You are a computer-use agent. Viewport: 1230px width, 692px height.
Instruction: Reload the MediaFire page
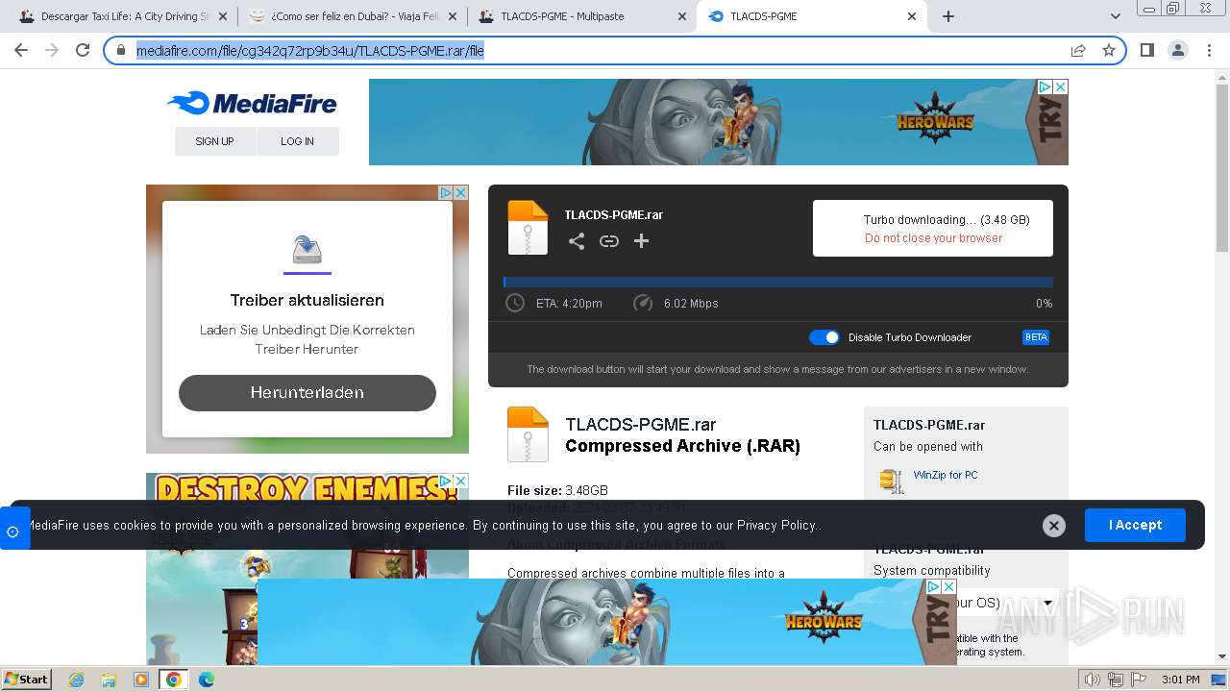[83, 50]
